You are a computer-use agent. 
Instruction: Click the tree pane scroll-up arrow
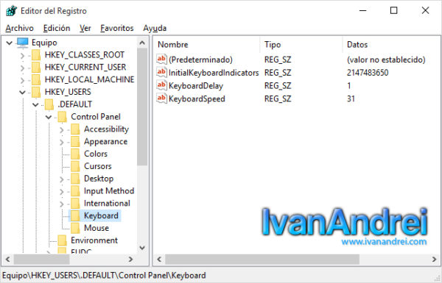142,43
